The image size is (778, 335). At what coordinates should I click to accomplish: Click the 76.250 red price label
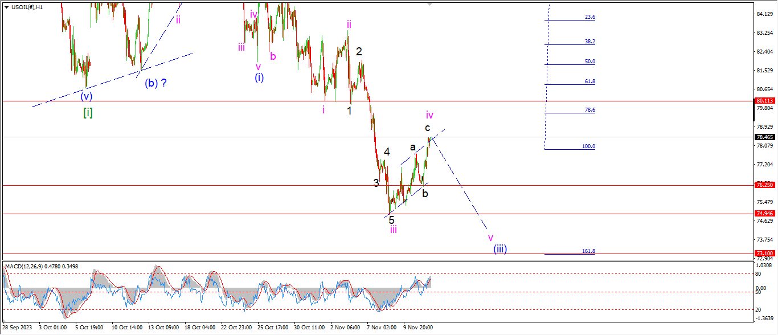[x=764, y=185]
